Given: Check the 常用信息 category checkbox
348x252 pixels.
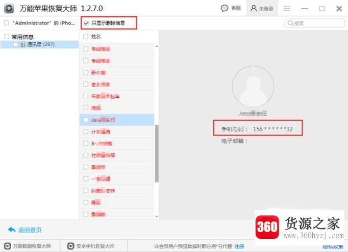Looking at the screenshot, I should (x=7, y=37).
